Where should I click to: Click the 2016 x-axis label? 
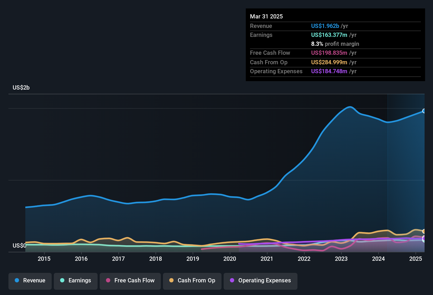81,259
